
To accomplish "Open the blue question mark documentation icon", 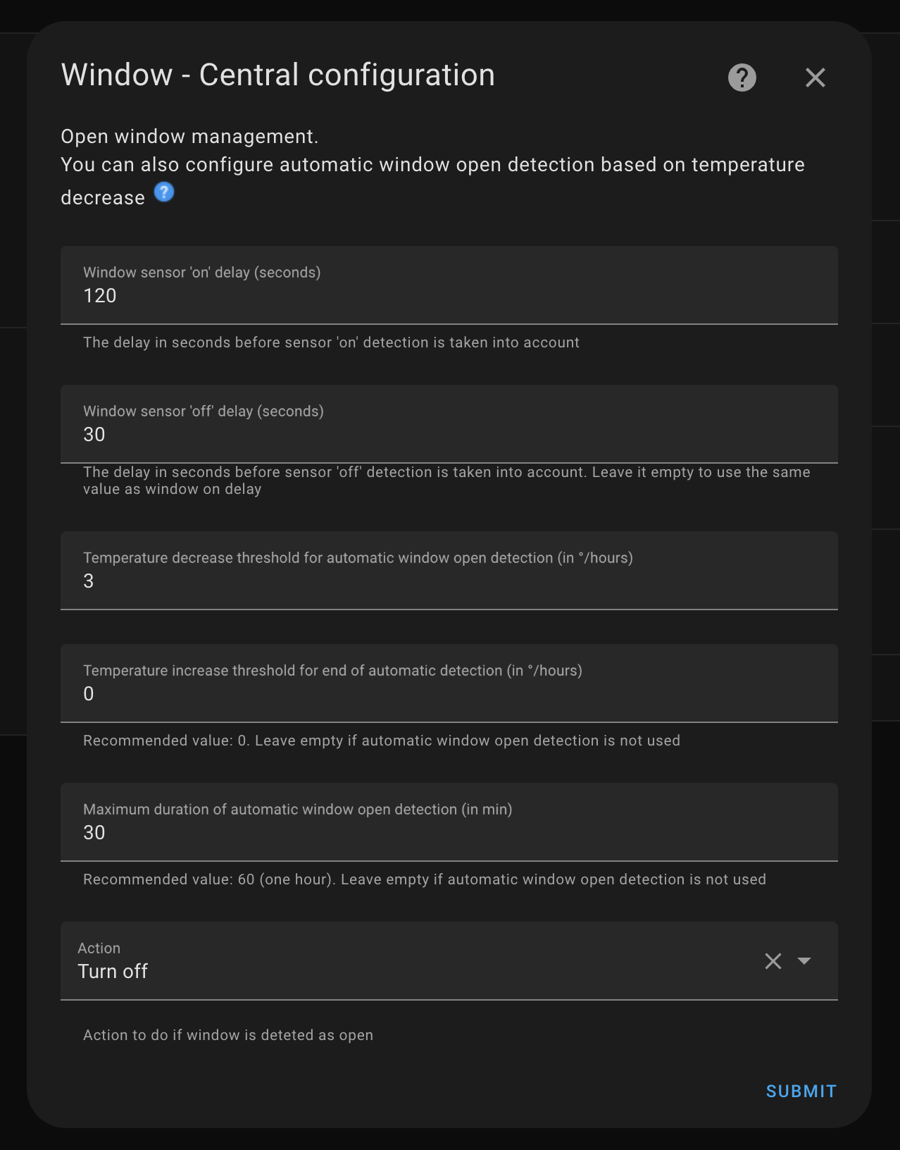I will (164, 192).
